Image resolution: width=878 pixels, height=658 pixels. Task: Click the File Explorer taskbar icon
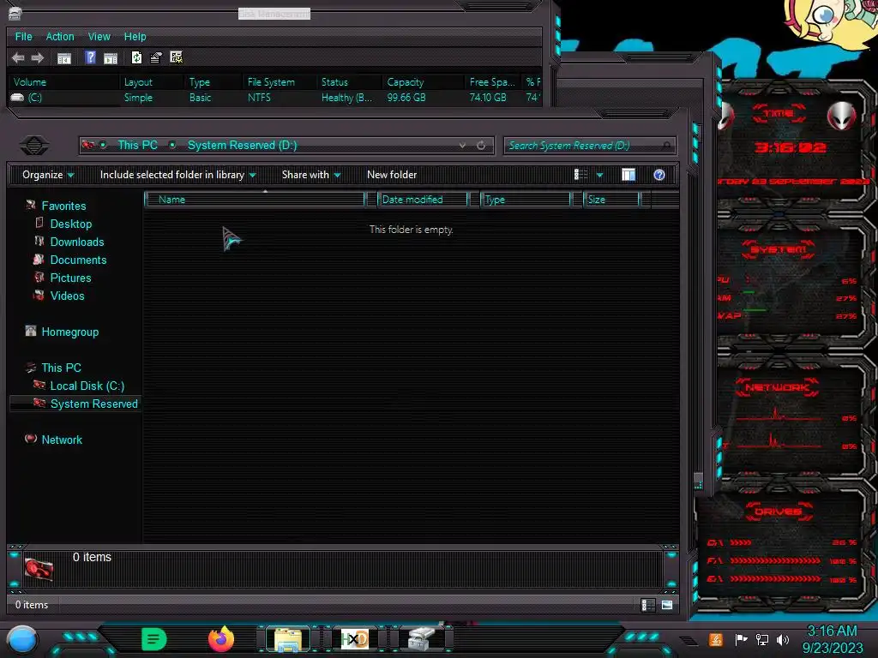(288, 640)
